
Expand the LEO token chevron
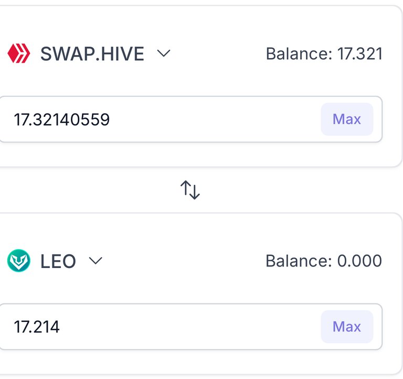[96, 261]
